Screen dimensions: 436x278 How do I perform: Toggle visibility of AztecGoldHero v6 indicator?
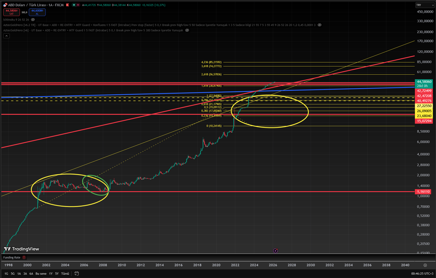pos(187,30)
